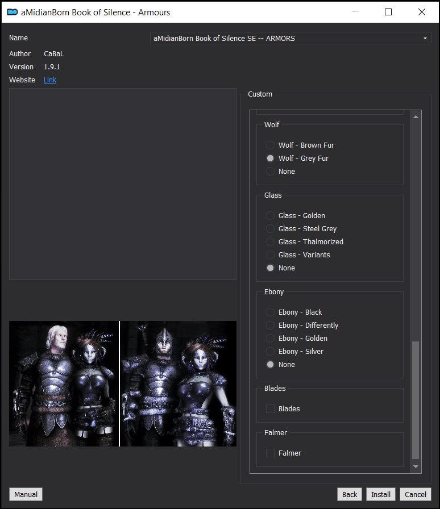The image size is (440, 509).
Task: Maximize the installer window
Action: pos(388,12)
